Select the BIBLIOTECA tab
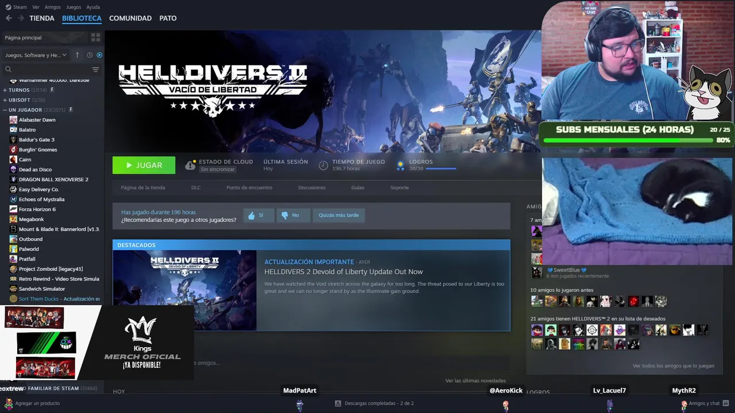This screenshot has width=735, height=413. [82, 18]
